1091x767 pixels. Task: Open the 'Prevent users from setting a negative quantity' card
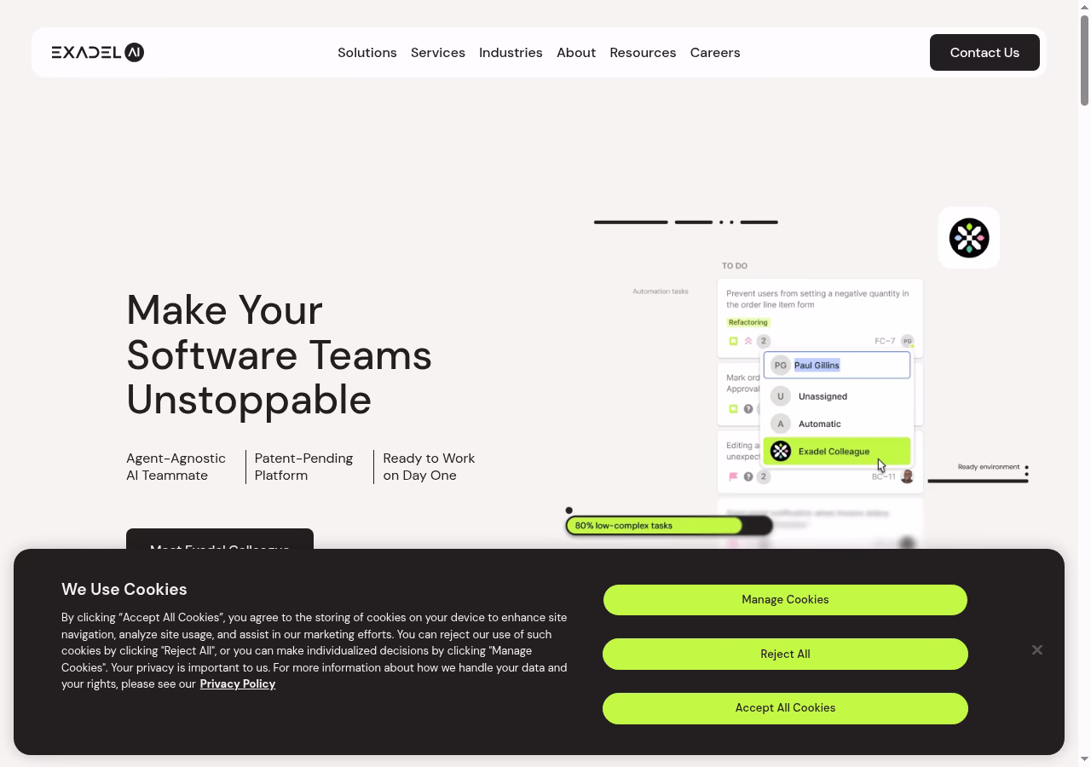pyautogui.click(x=820, y=317)
